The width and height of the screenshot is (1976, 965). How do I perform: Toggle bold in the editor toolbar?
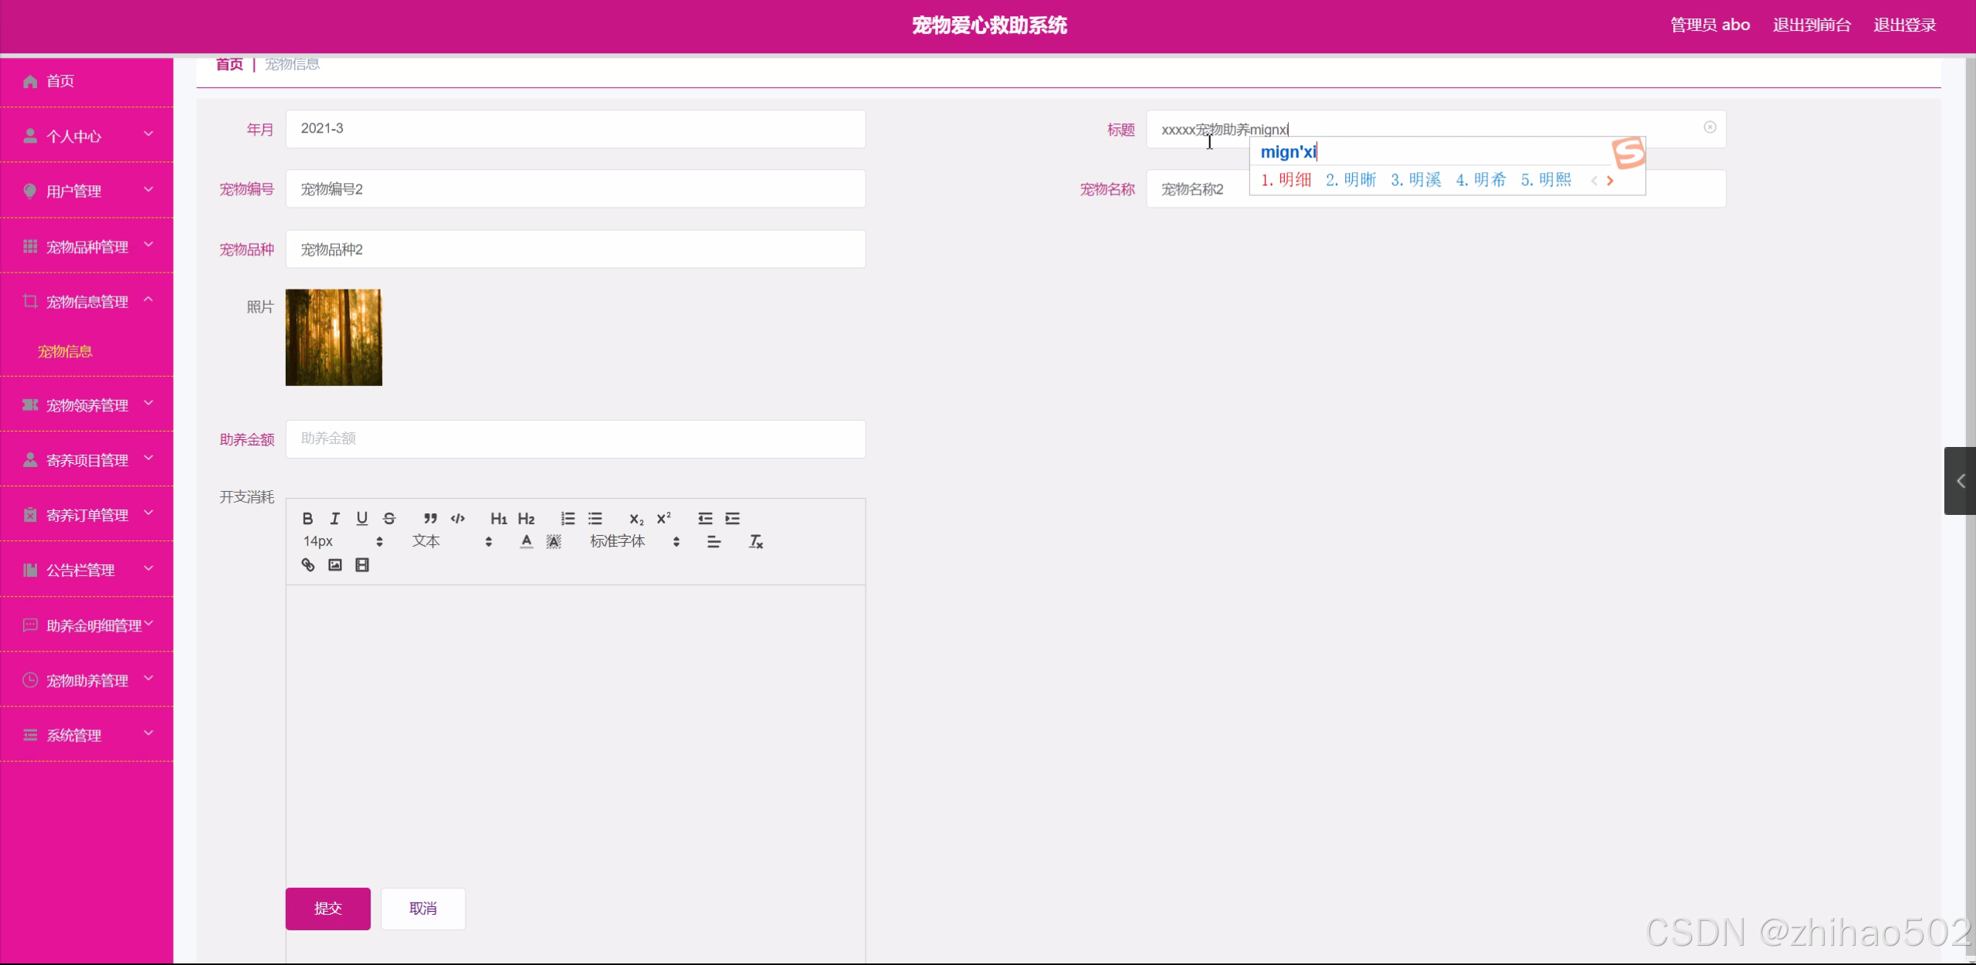[x=307, y=518]
